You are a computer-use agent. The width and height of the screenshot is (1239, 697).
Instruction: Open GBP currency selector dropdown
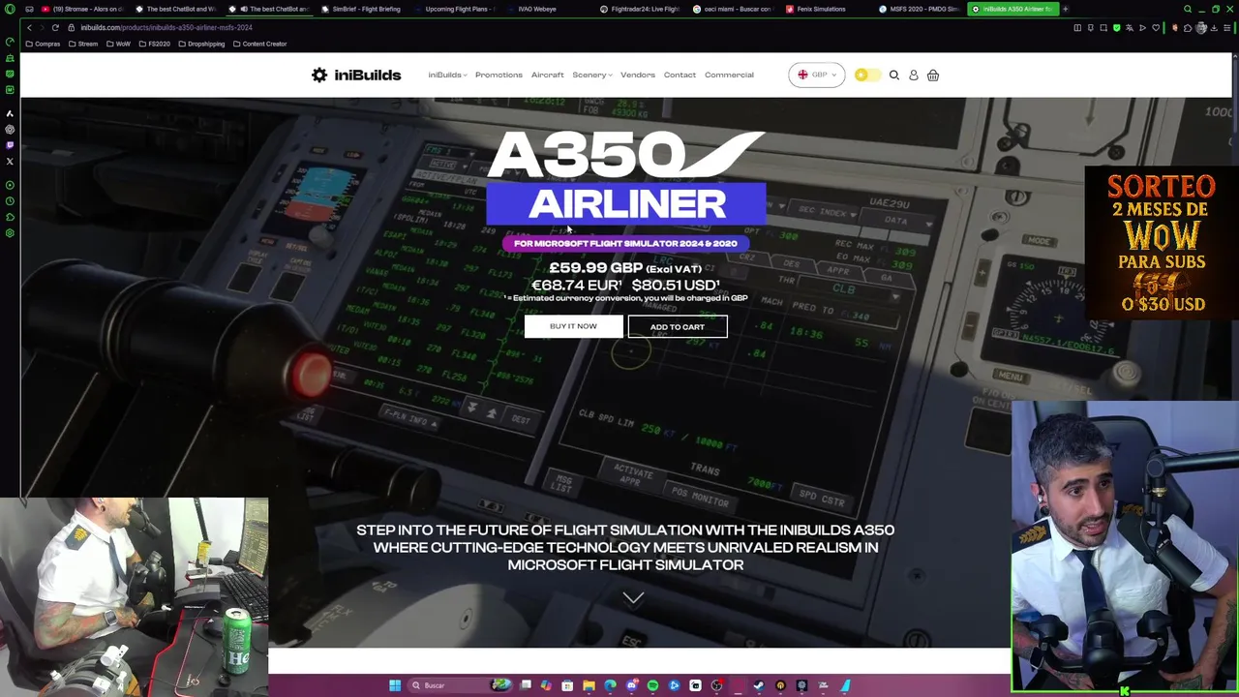pyautogui.click(x=816, y=75)
